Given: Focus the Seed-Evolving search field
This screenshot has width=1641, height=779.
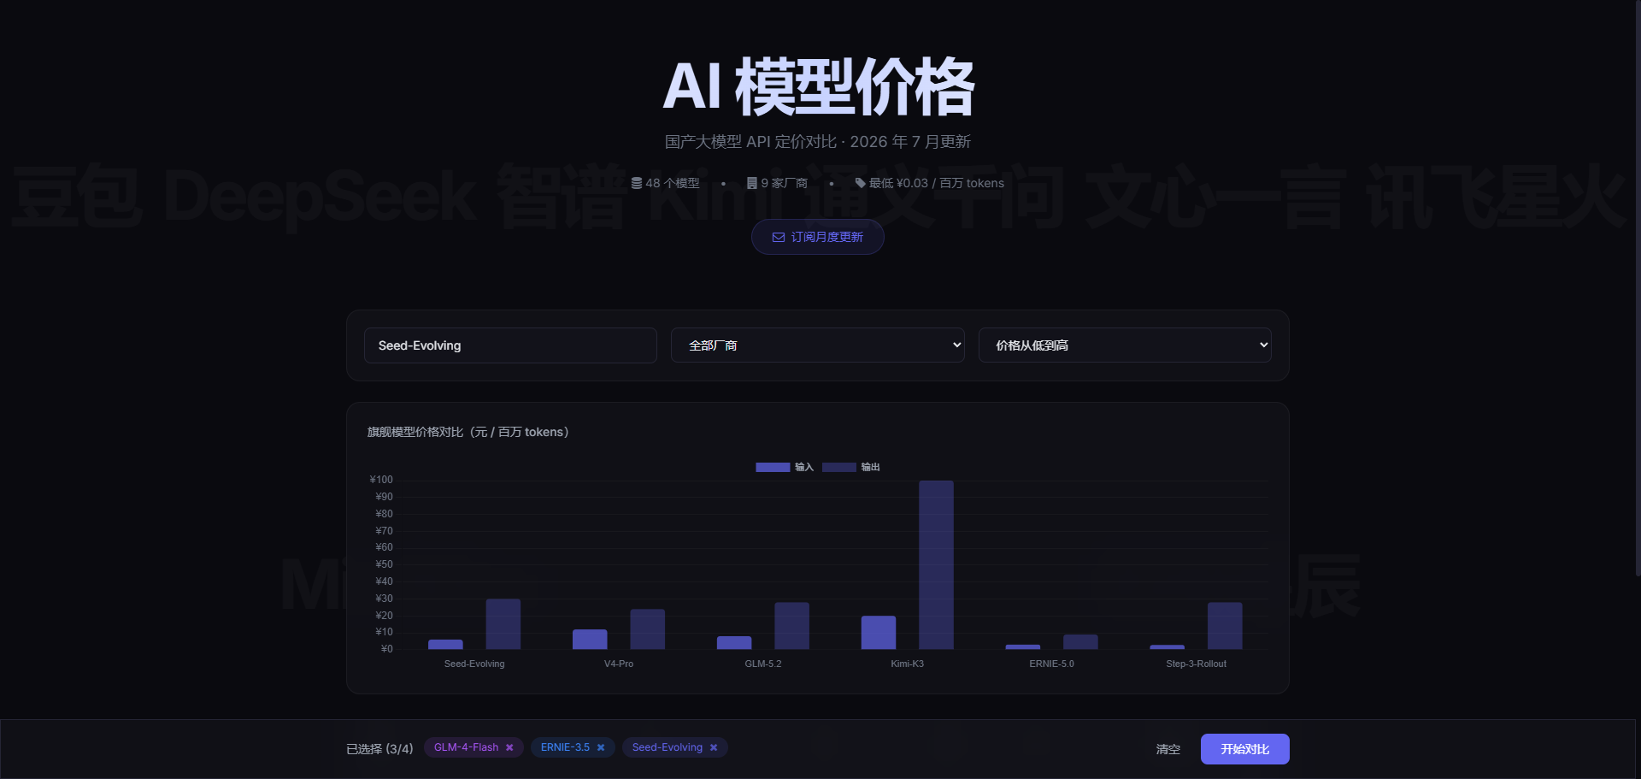Looking at the screenshot, I should click(510, 345).
